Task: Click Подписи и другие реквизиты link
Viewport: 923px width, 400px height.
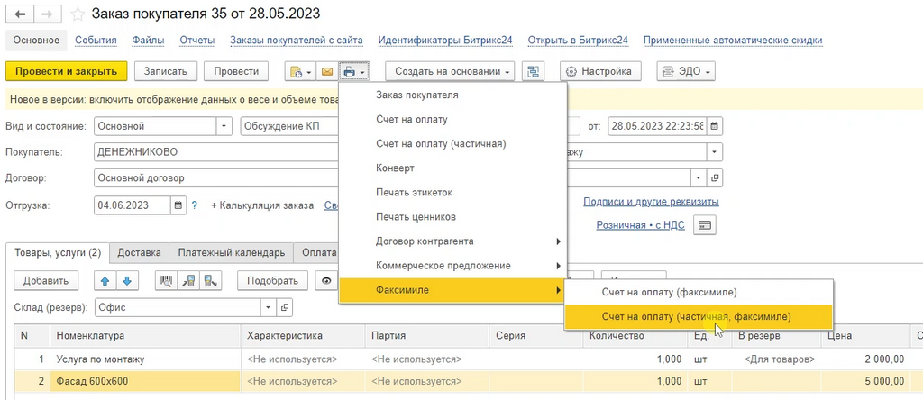Action: click(x=651, y=202)
